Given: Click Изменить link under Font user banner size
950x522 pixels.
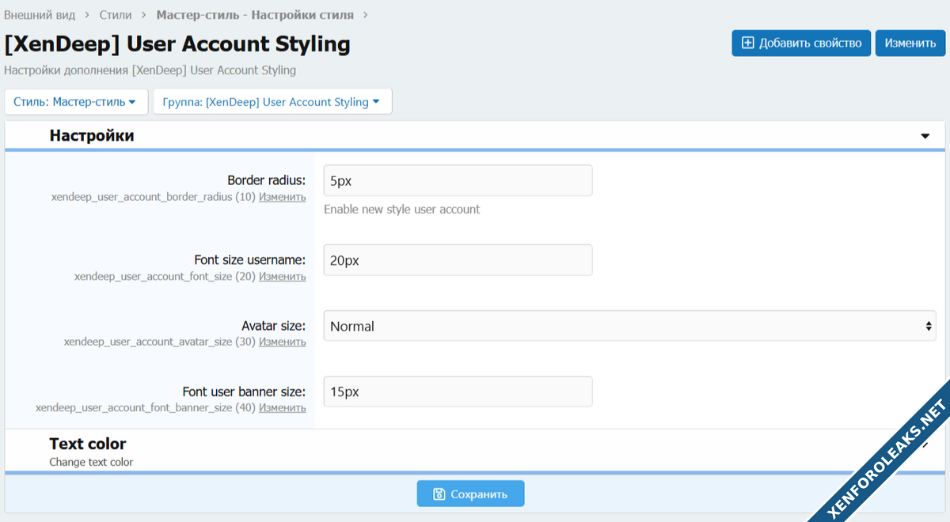Looking at the screenshot, I should click(282, 407).
